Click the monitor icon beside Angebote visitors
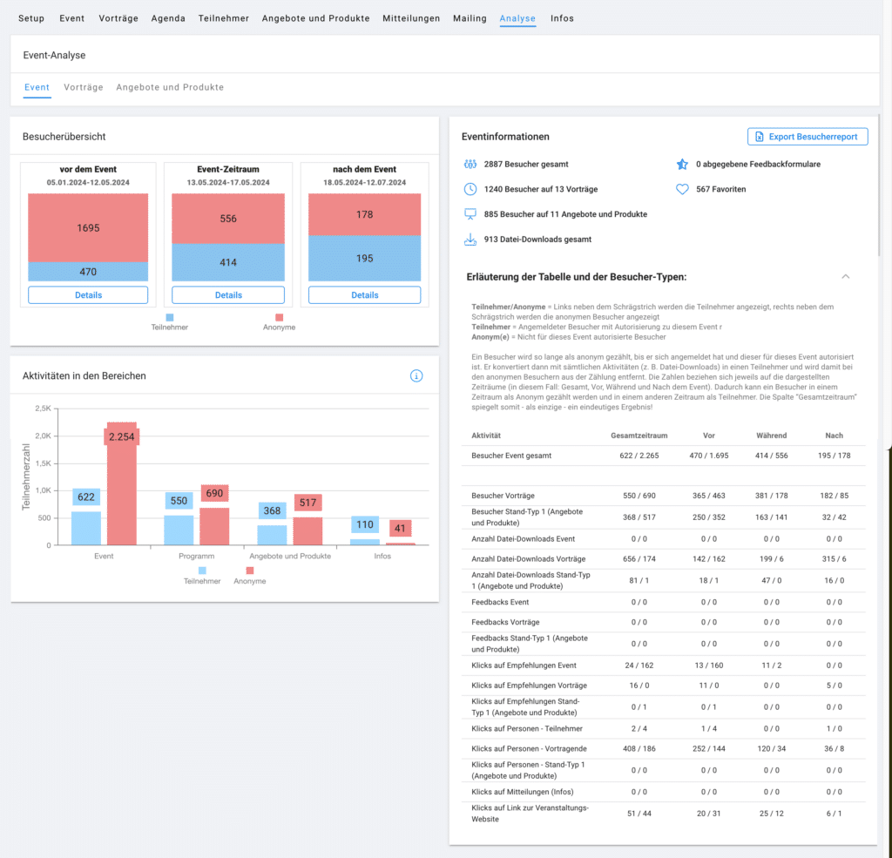This screenshot has height=858, width=892. (x=470, y=214)
